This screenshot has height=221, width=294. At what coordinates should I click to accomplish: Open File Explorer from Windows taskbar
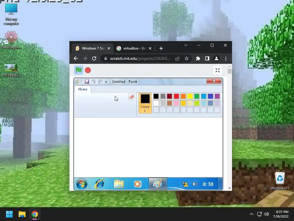point(22,214)
